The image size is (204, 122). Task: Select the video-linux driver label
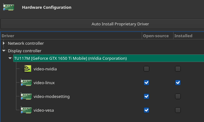coord(44,83)
